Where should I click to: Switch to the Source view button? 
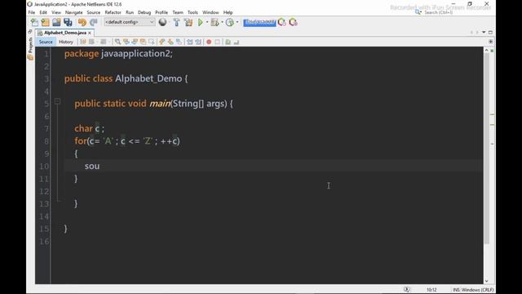point(46,42)
